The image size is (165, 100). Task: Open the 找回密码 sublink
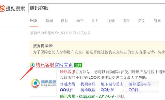tap(88, 84)
